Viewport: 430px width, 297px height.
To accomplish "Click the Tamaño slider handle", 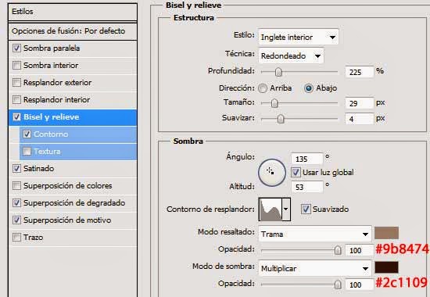I will tap(274, 103).
